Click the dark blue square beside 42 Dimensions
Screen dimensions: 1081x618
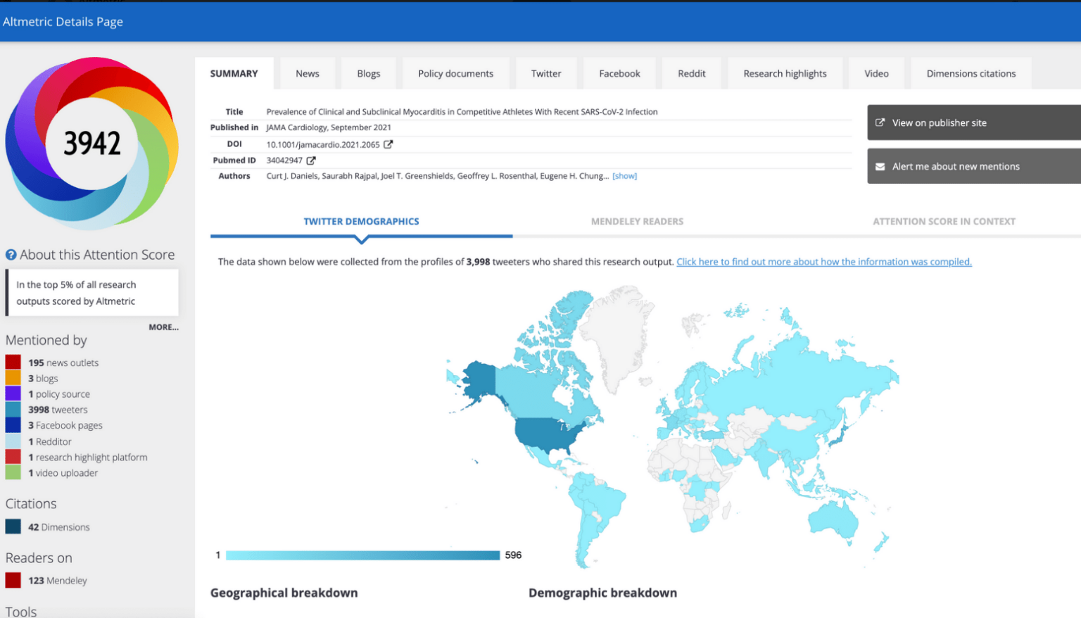(x=11, y=526)
